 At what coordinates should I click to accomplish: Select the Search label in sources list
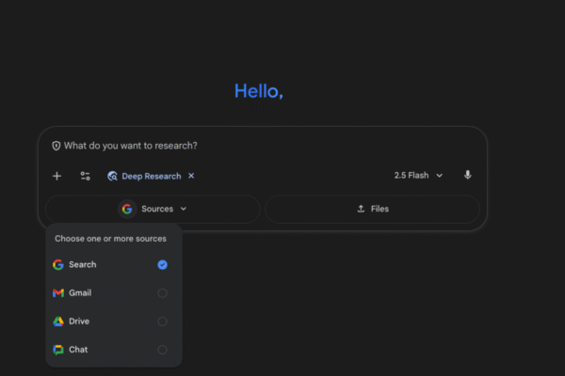[x=83, y=265]
